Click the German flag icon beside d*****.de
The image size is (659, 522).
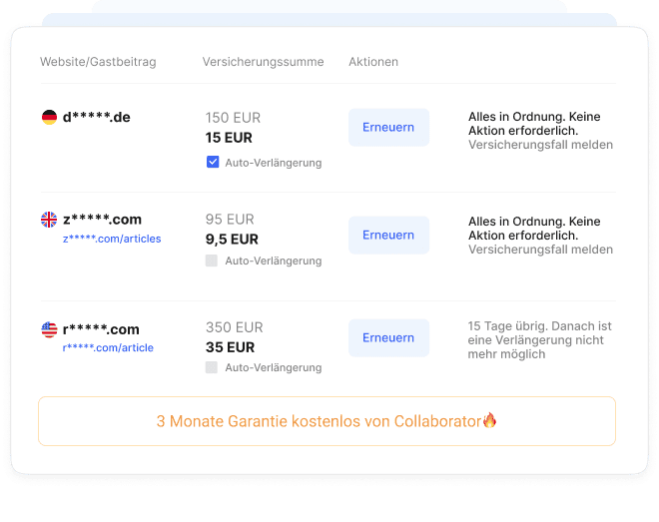click(49, 117)
